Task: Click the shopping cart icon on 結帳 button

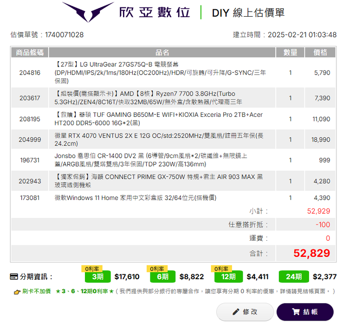Action: [x=296, y=312]
